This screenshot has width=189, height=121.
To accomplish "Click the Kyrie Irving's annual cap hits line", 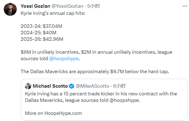I will tap(53, 13).
